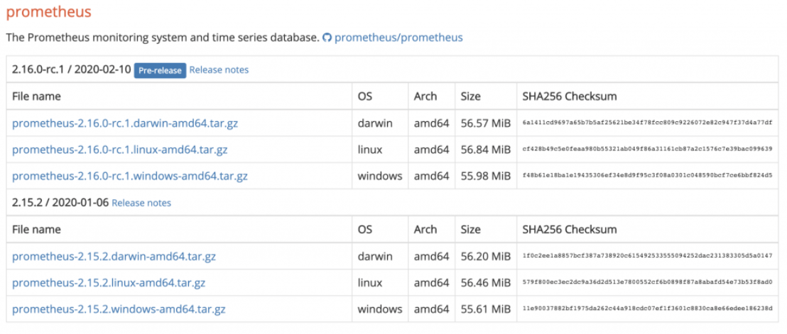
Task: Click the 2.16.0-rc.1 / 2020-02-10 version title
Action: pyautogui.click(x=71, y=70)
